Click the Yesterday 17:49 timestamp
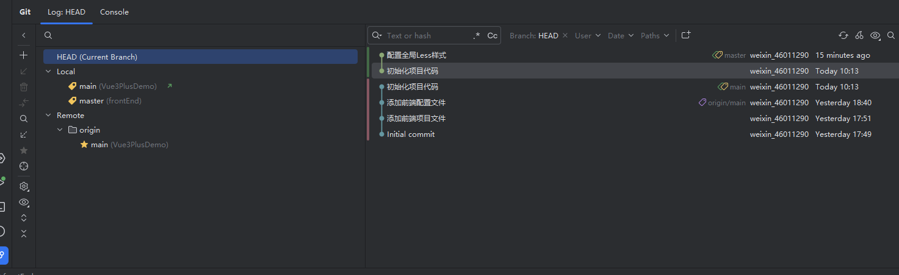Image resolution: width=899 pixels, height=275 pixels. 843,134
